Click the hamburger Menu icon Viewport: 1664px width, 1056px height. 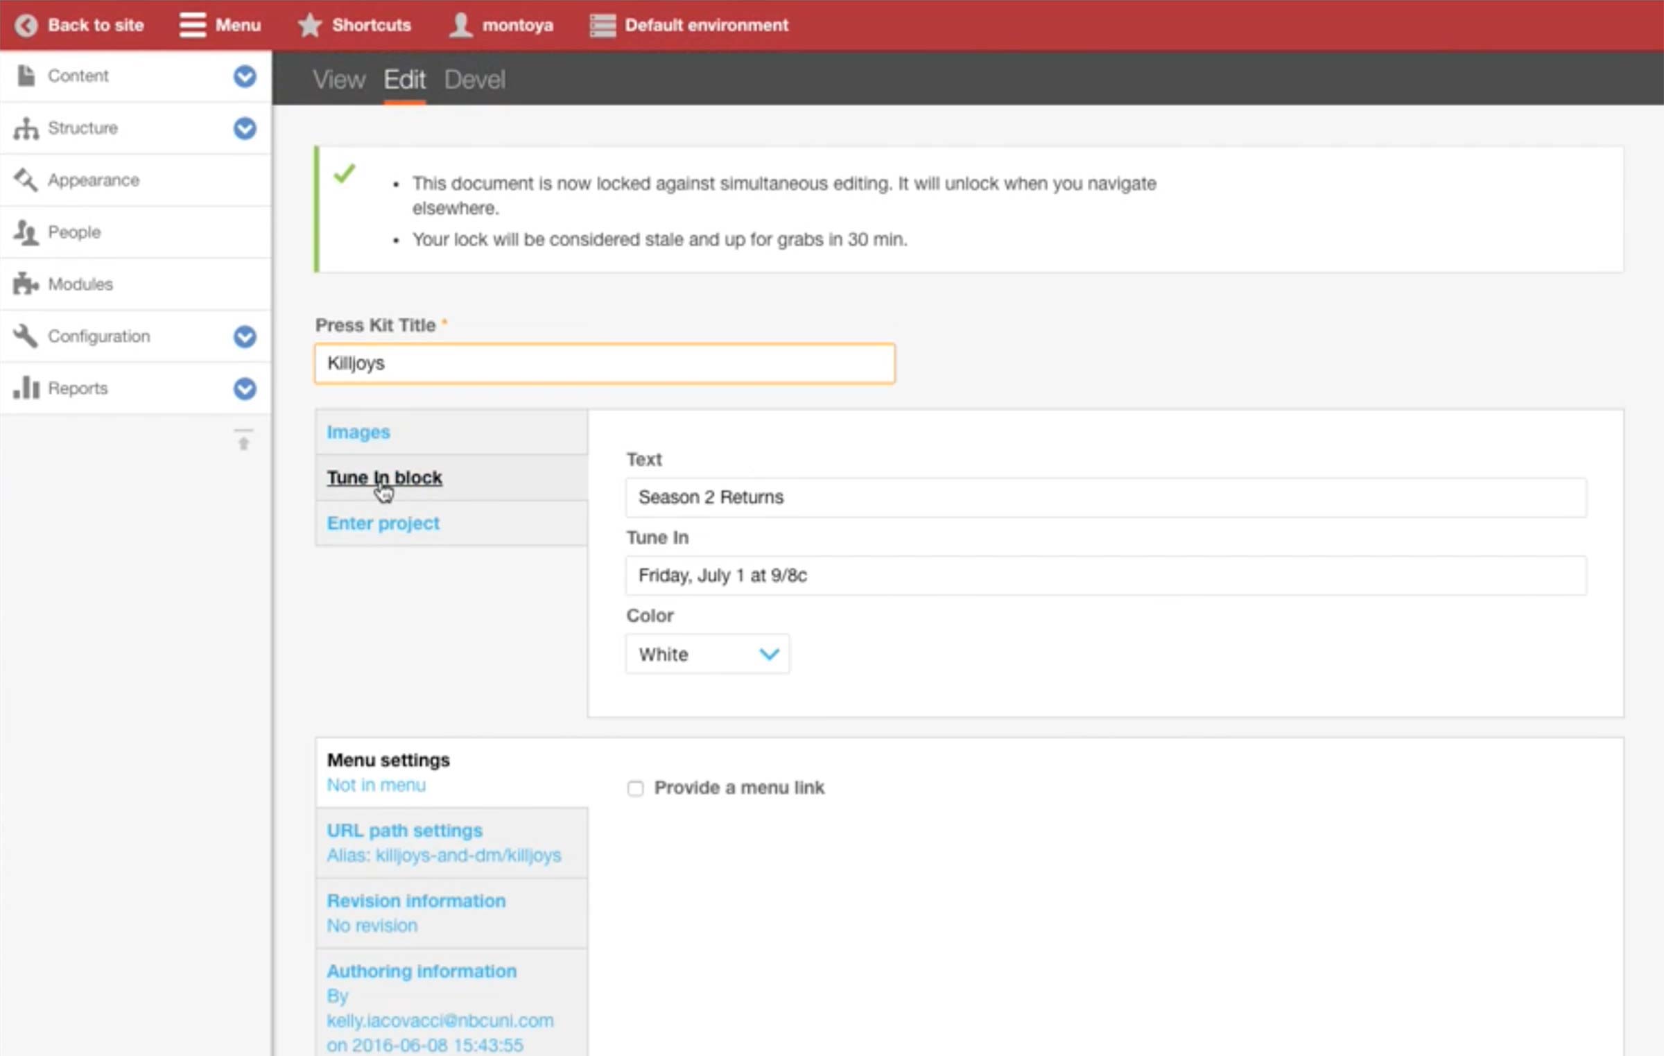click(x=192, y=25)
